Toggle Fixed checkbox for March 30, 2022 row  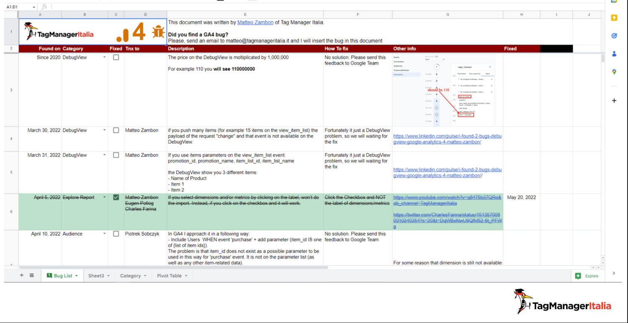[116, 130]
